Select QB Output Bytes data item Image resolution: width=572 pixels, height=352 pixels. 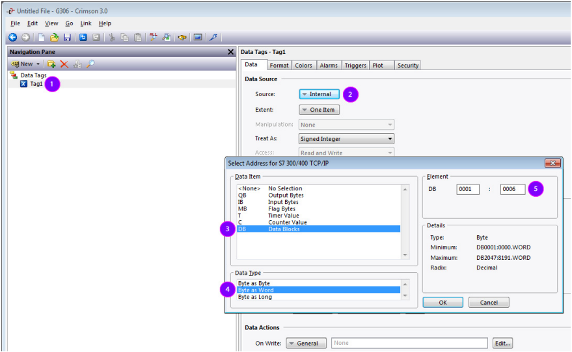click(318, 195)
